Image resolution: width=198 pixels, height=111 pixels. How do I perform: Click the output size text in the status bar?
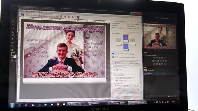tap(117, 99)
